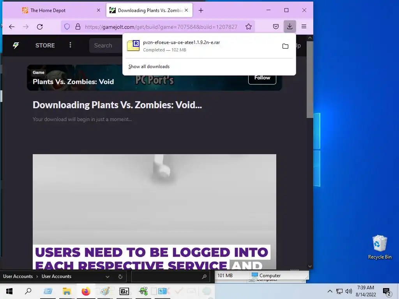
Task: Open Firefox from the taskbar
Action: [x=86, y=291]
